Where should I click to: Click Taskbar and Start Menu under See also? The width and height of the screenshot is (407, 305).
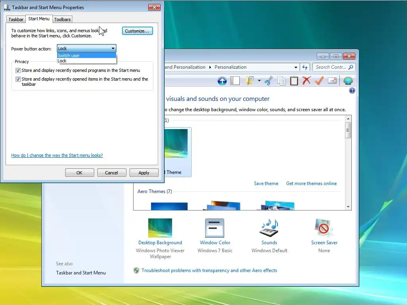(81, 273)
